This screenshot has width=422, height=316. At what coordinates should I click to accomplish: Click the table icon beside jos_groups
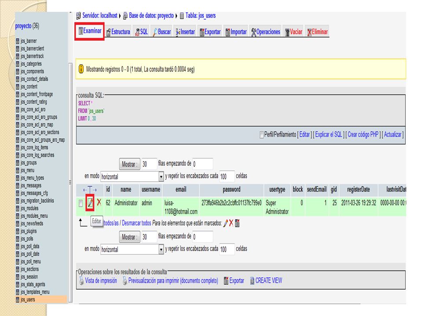coord(18,163)
